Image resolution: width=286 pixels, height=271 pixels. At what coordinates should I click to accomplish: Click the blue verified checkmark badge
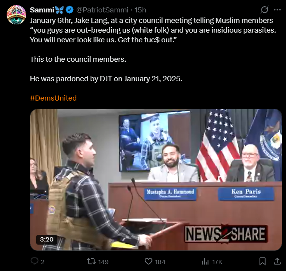pyautogui.click(x=70, y=10)
